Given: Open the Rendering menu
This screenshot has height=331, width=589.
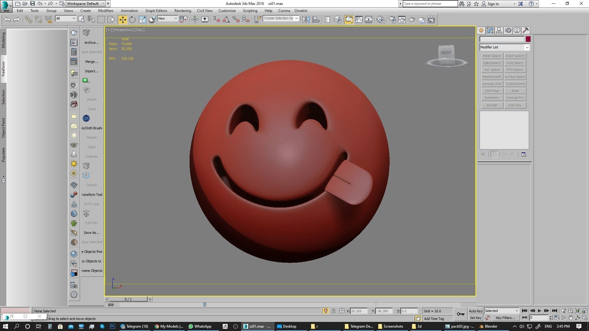Looking at the screenshot, I should [183, 11].
